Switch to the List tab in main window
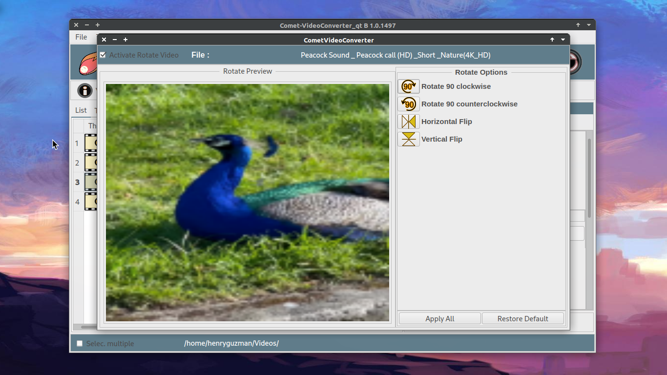Viewport: 667px width, 375px height. click(81, 110)
